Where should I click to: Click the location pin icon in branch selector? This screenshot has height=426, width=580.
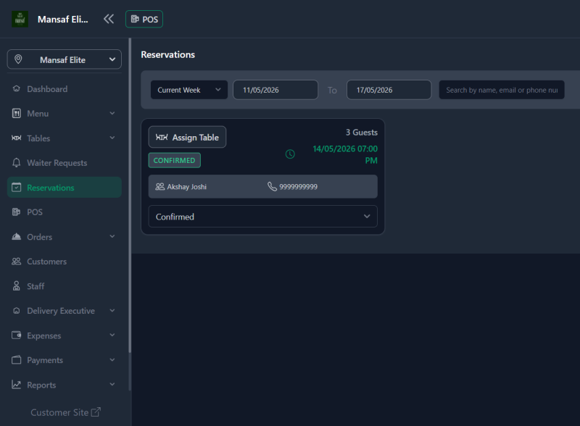[18, 59]
